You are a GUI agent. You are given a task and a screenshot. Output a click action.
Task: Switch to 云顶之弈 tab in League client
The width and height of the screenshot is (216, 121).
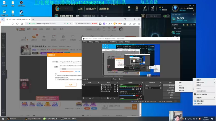click(91, 9)
